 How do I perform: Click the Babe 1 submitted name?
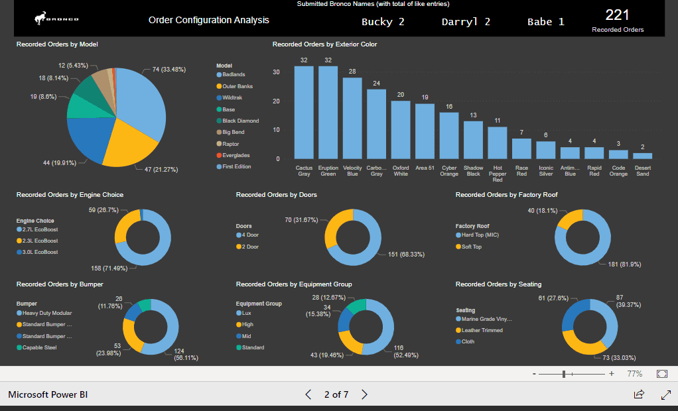546,22
